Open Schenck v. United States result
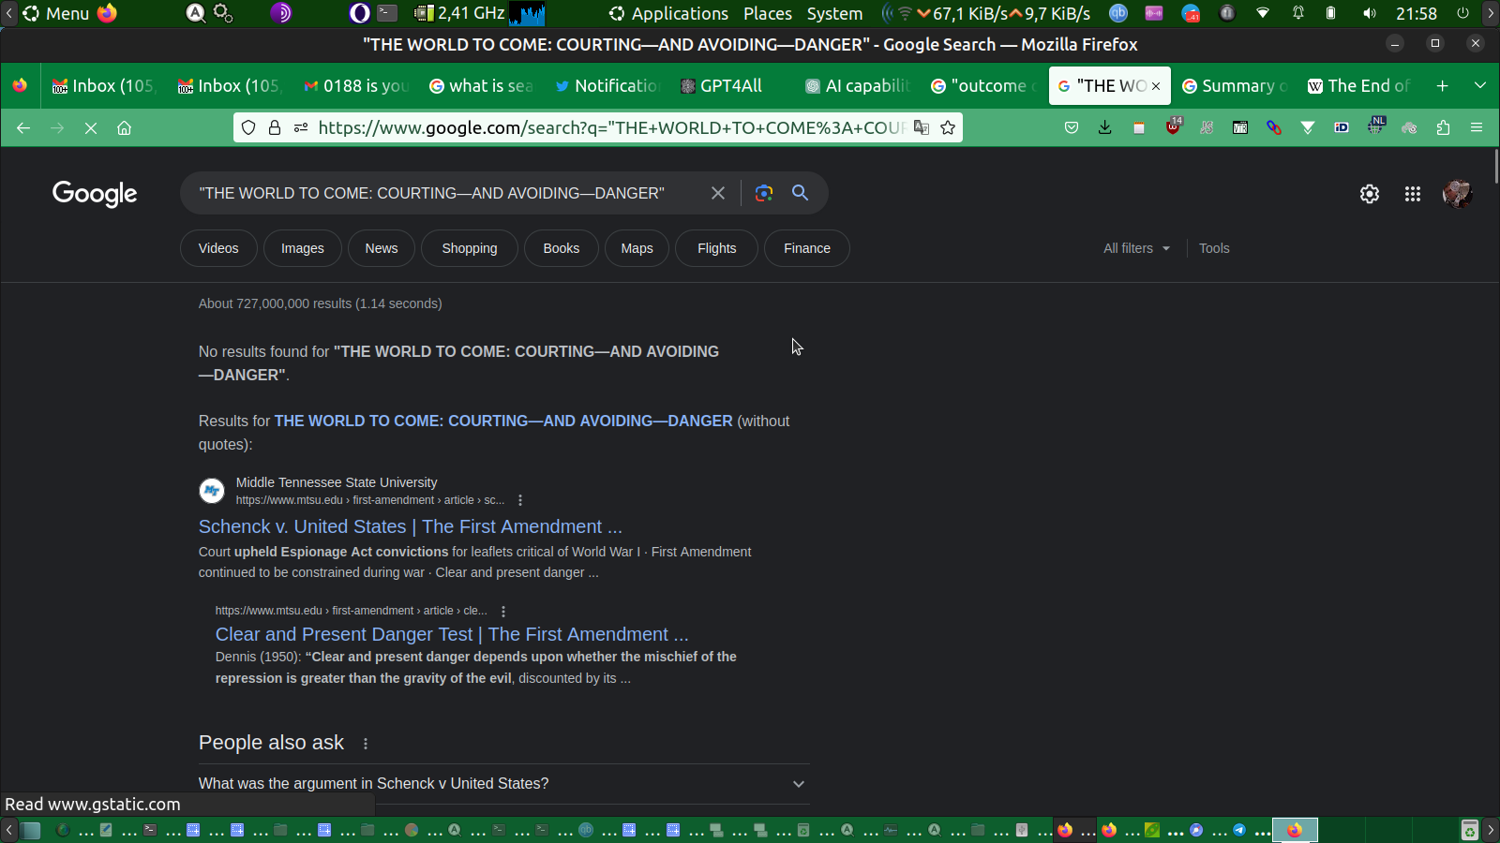 pyautogui.click(x=411, y=526)
